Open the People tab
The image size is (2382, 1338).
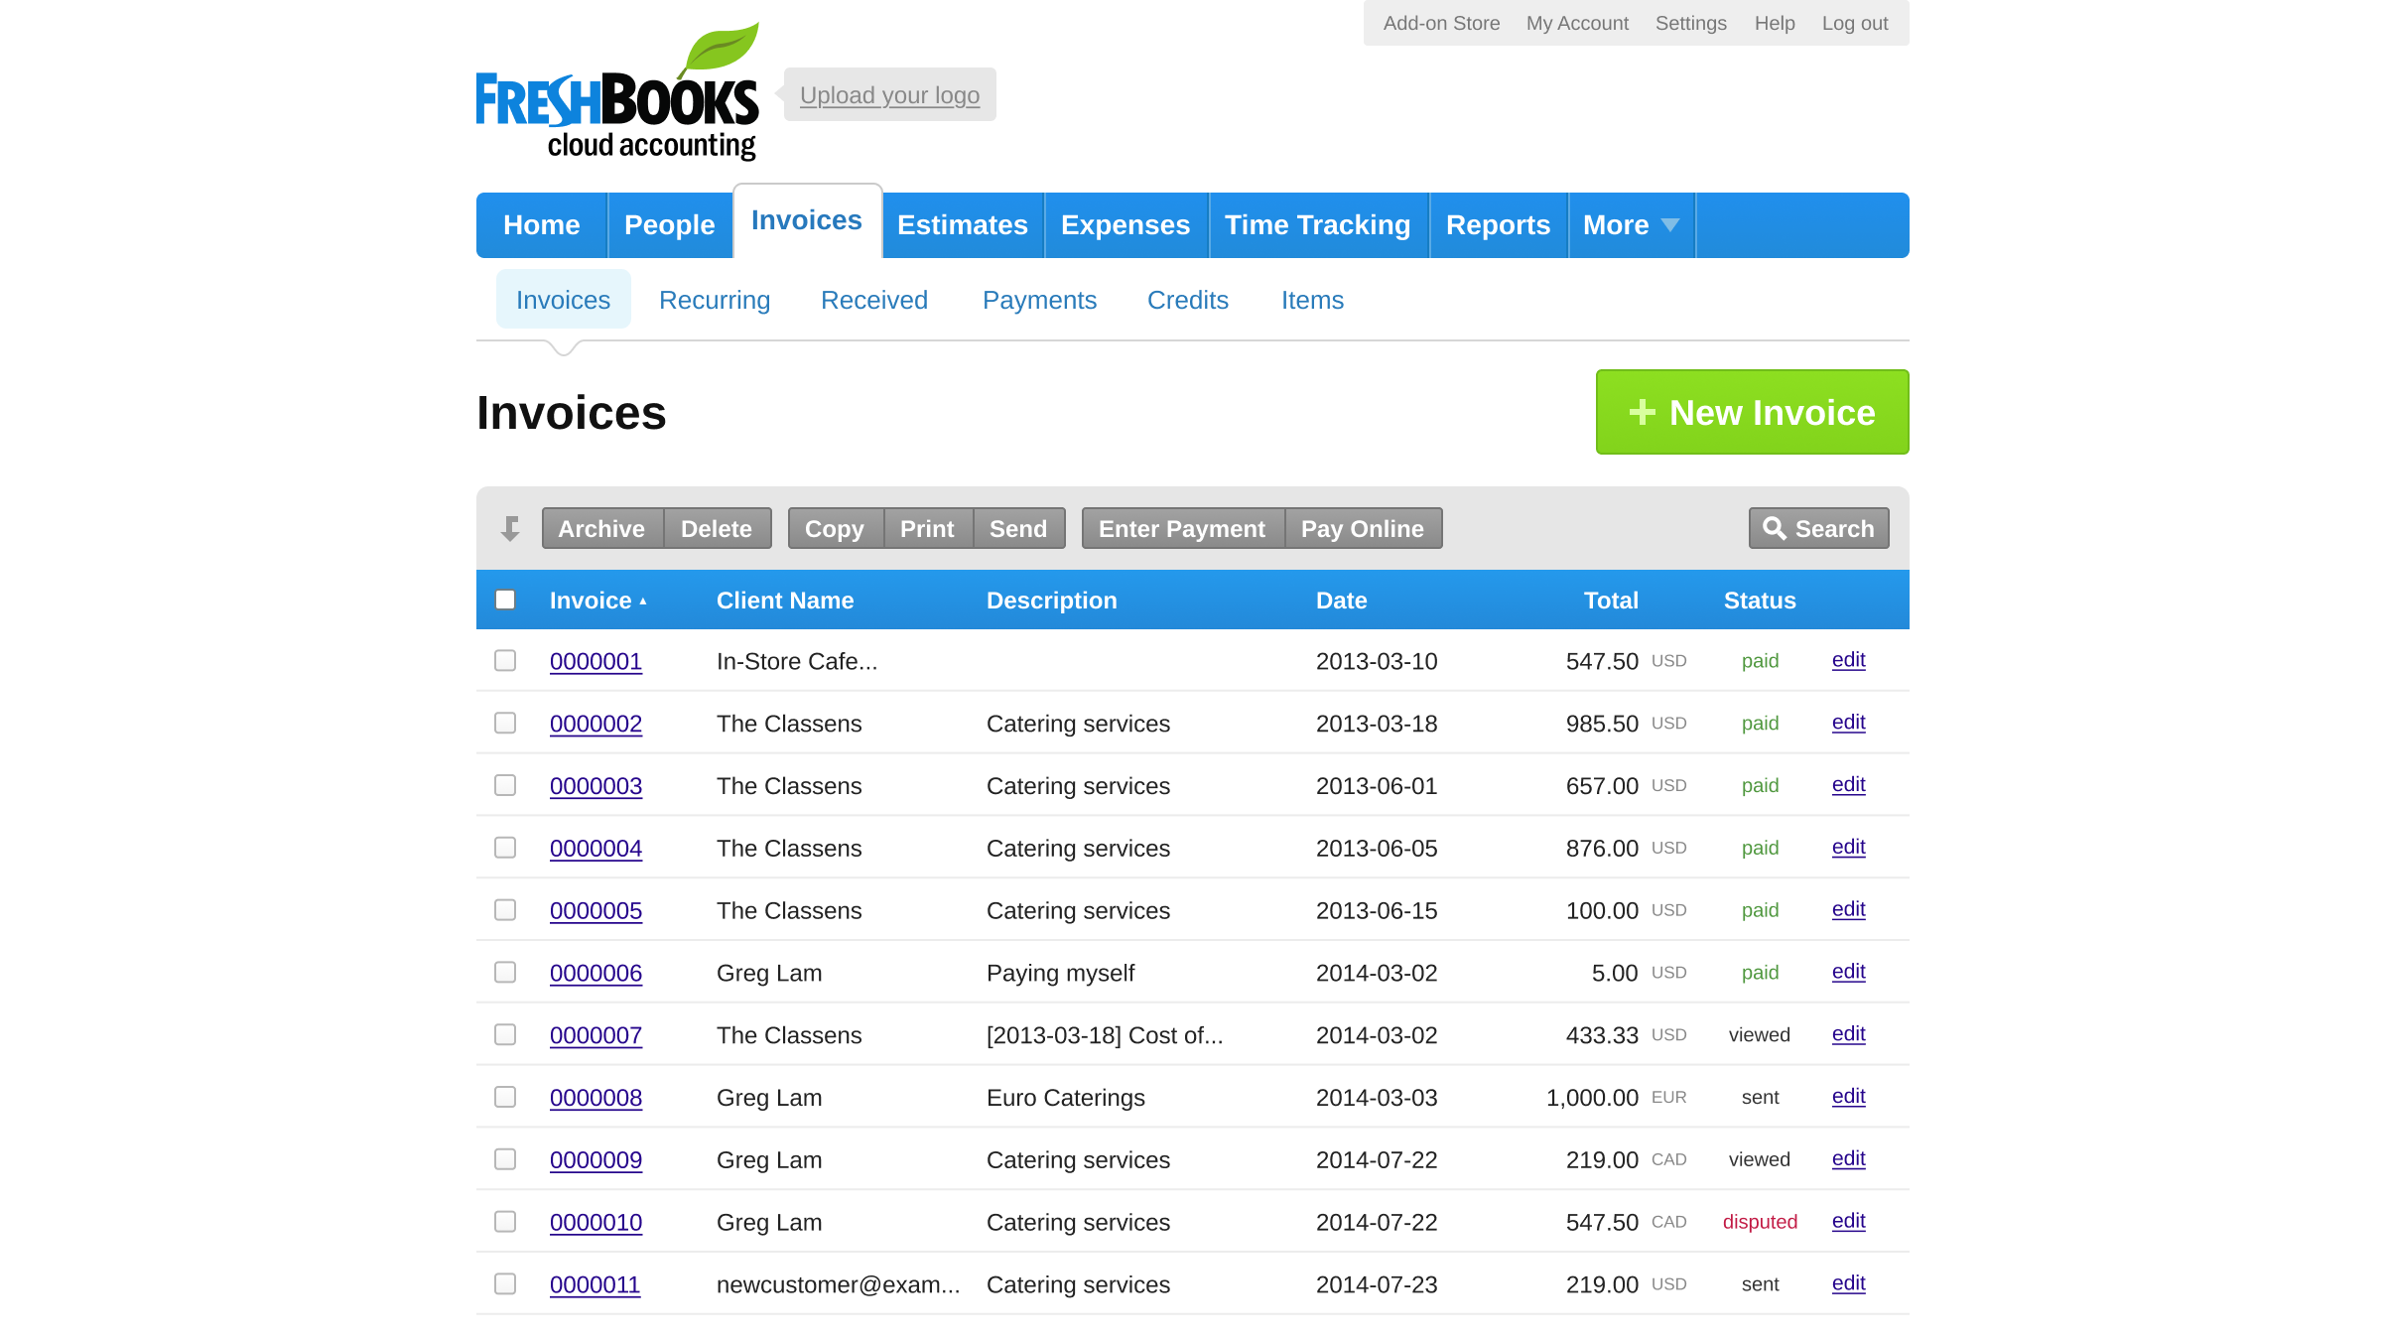point(670,225)
